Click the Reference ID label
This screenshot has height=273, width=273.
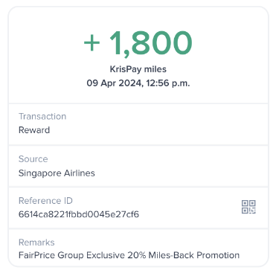click(45, 201)
